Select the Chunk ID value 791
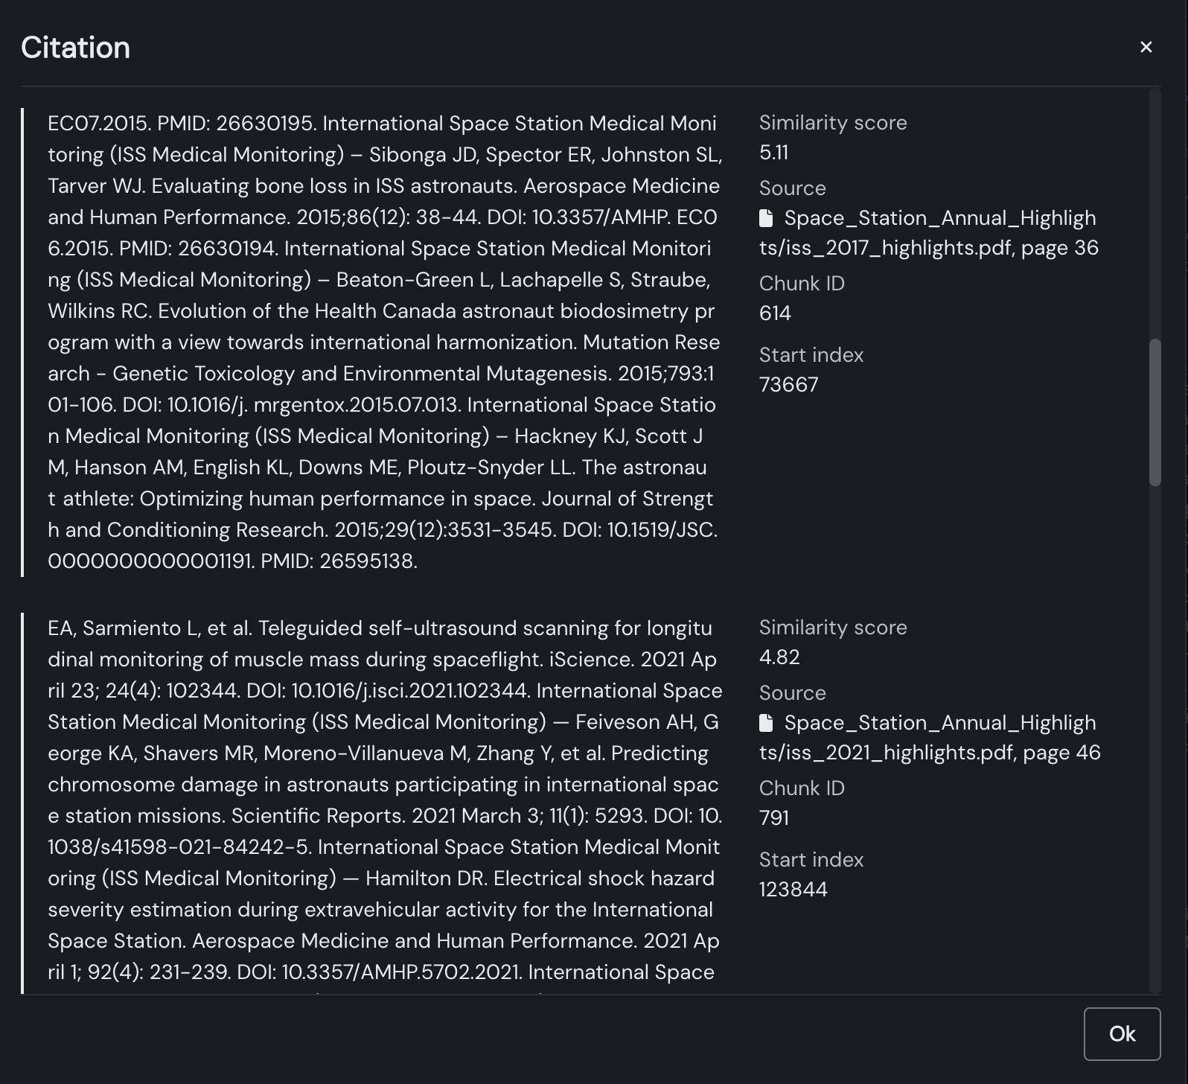 (x=774, y=818)
